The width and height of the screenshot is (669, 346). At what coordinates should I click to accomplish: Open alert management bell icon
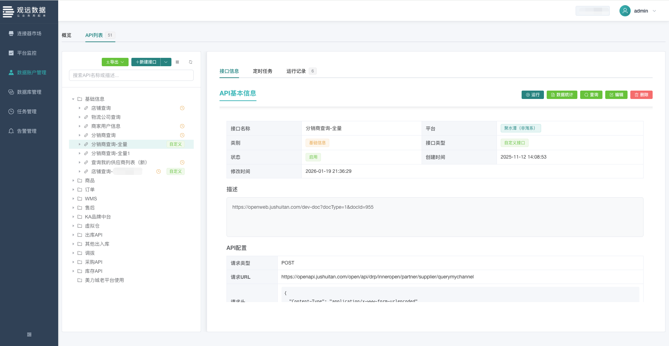point(11,131)
